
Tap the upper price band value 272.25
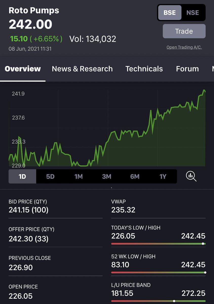point(193,293)
